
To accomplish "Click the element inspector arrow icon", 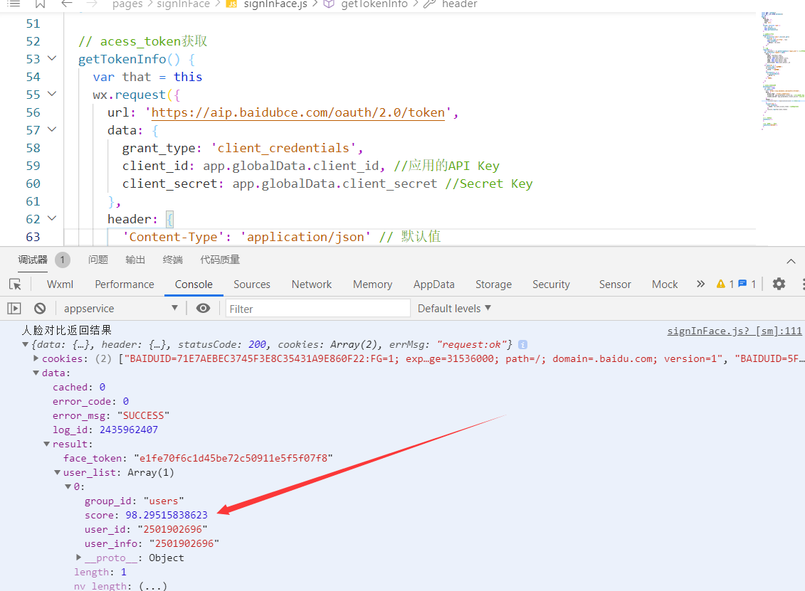I will (x=16, y=284).
